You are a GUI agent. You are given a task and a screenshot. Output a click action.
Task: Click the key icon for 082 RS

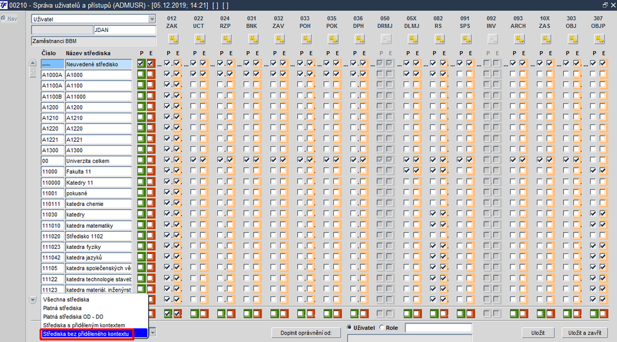coord(439,39)
